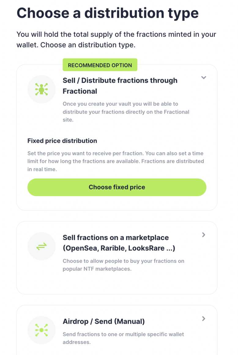Select the circular icon beside OpenSea marketplace option
Viewport: 238px width, 355px height.
click(x=41, y=246)
